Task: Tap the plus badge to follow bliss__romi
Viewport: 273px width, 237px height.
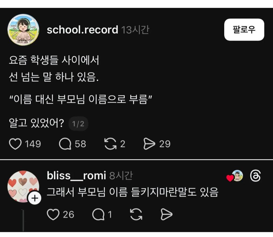Action: coord(34,198)
